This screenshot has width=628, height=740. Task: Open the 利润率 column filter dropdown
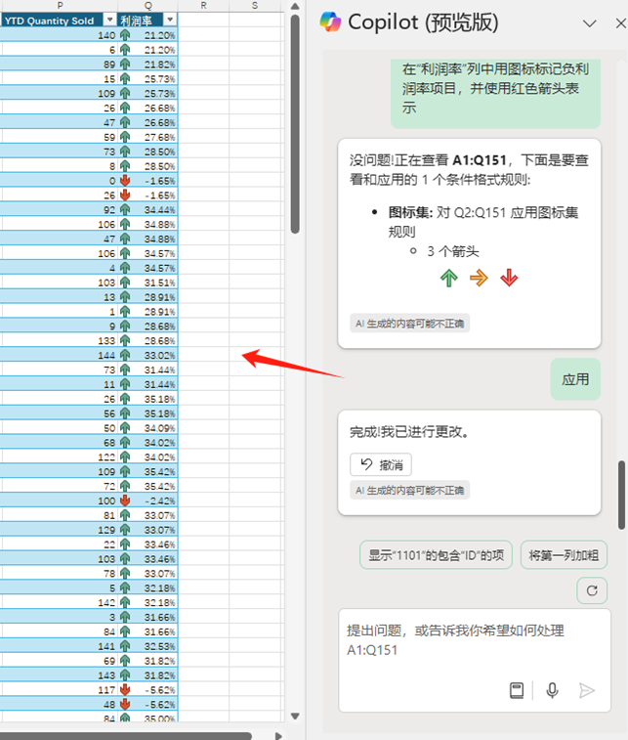[170, 20]
